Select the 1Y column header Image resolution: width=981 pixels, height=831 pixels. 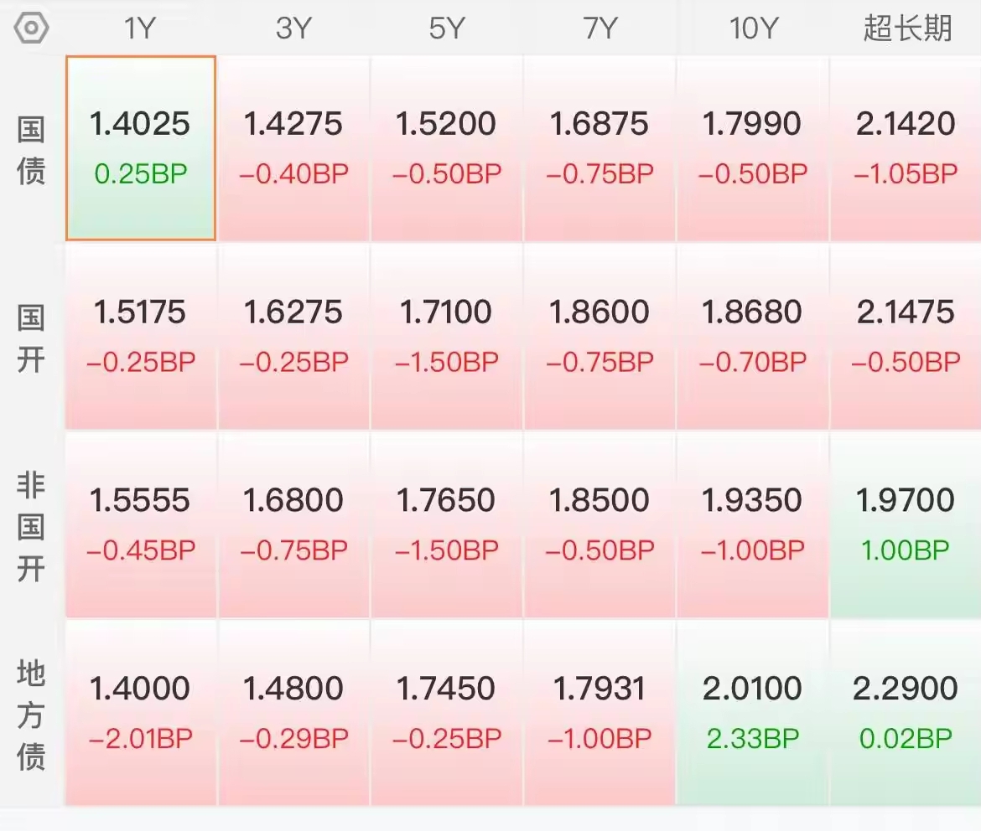click(140, 28)
